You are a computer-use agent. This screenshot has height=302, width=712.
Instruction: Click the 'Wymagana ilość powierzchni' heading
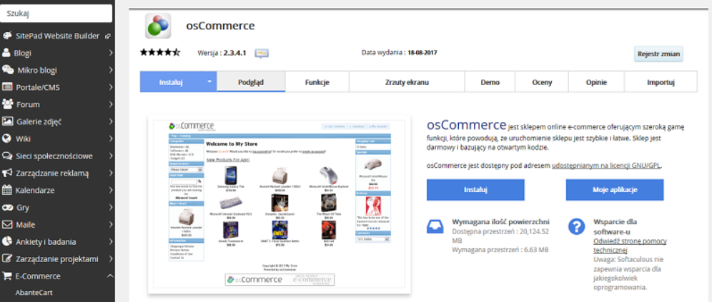[x=501, y=222]
